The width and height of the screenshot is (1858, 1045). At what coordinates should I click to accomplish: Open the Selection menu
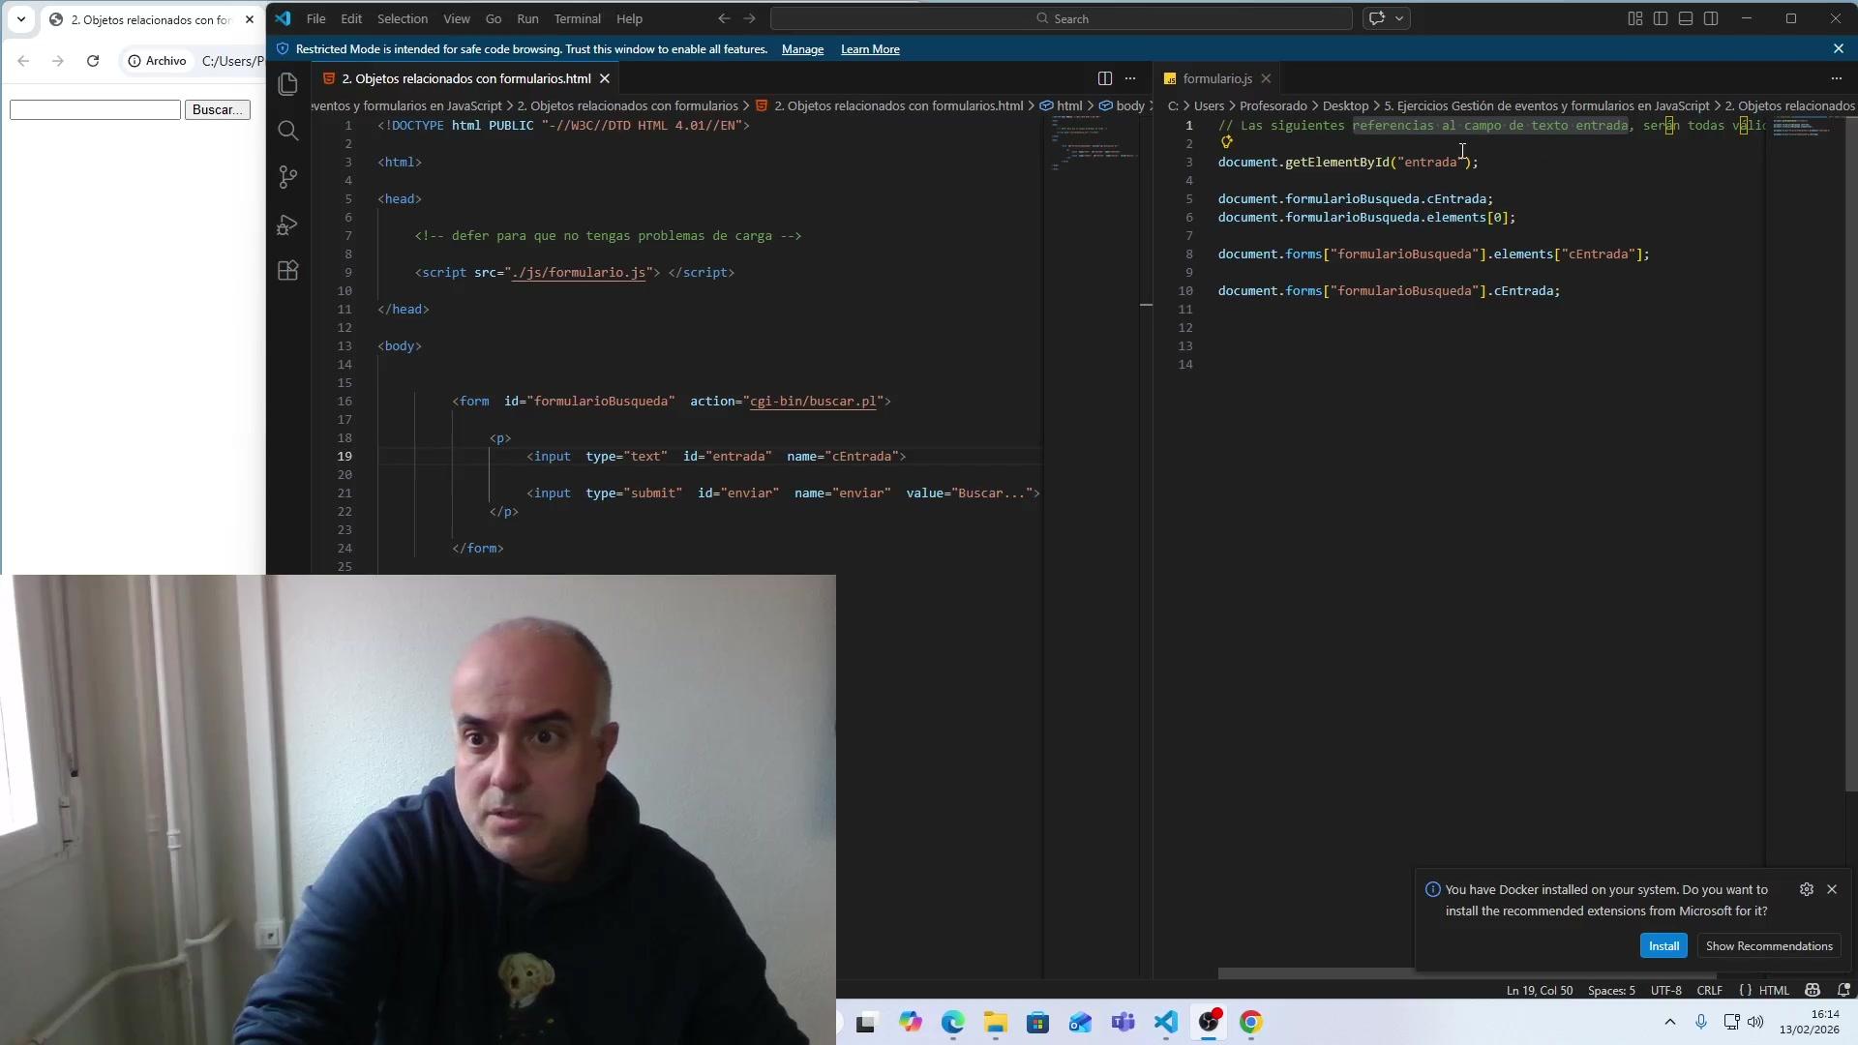(x=403, y=18)
